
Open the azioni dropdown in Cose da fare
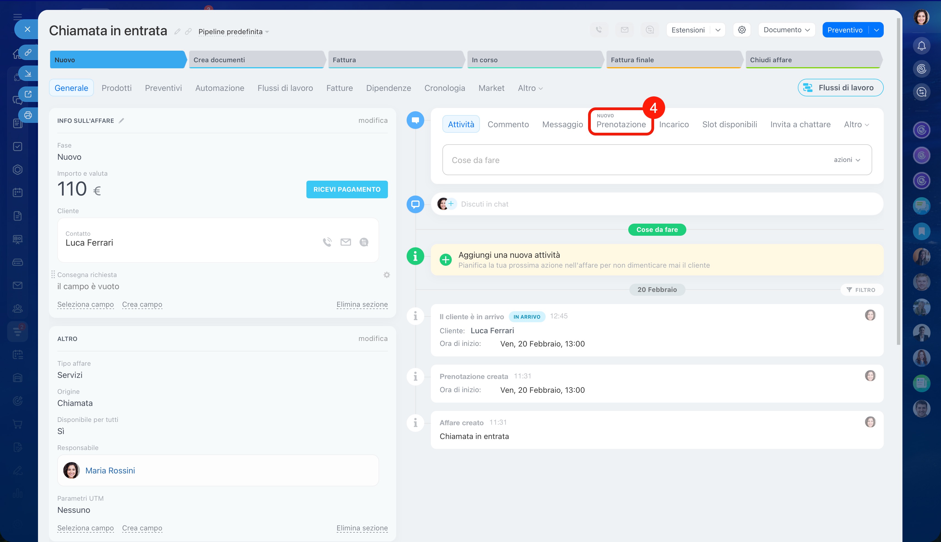coord(847,160)
